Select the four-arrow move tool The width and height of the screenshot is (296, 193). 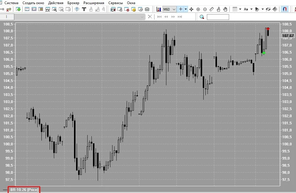191,9
